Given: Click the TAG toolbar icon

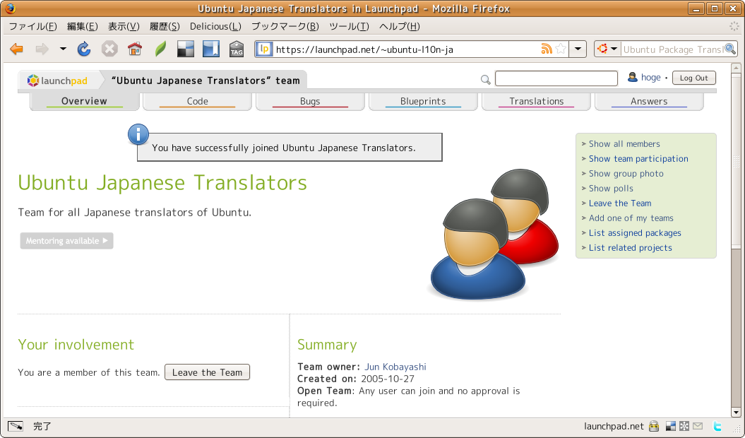Looking at the screenshot, I should pyautogui.click(x=237, y=49).
